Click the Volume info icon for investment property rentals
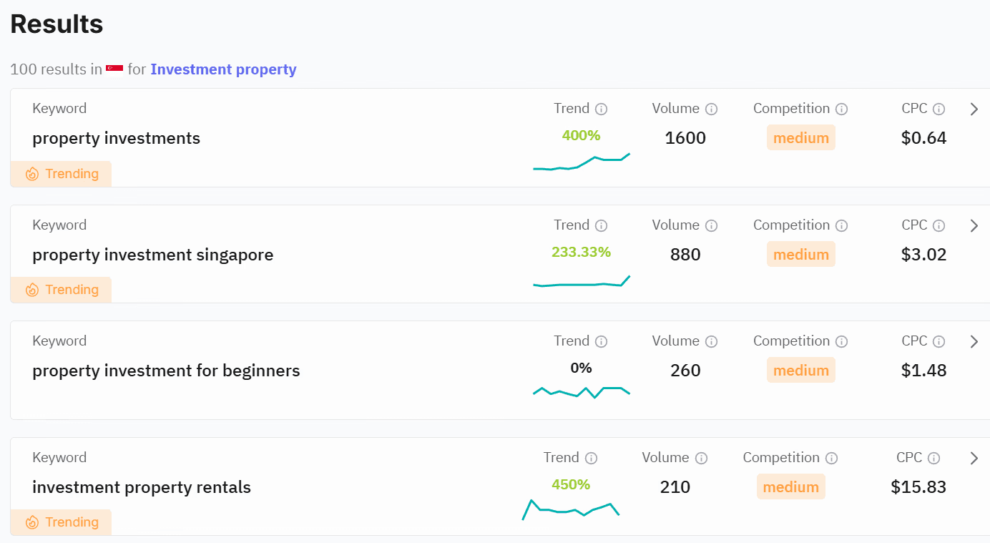 [702, 458]
